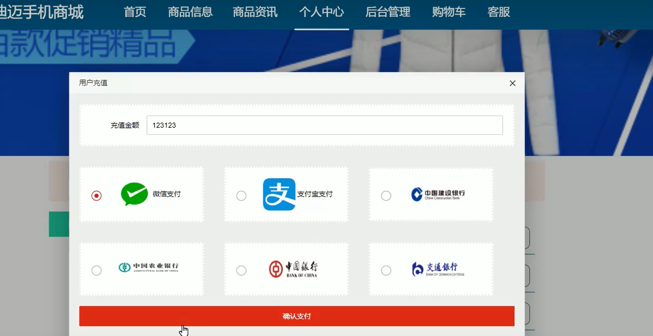
Task: Click the 充值金额 field label
Action: point(125,125)
